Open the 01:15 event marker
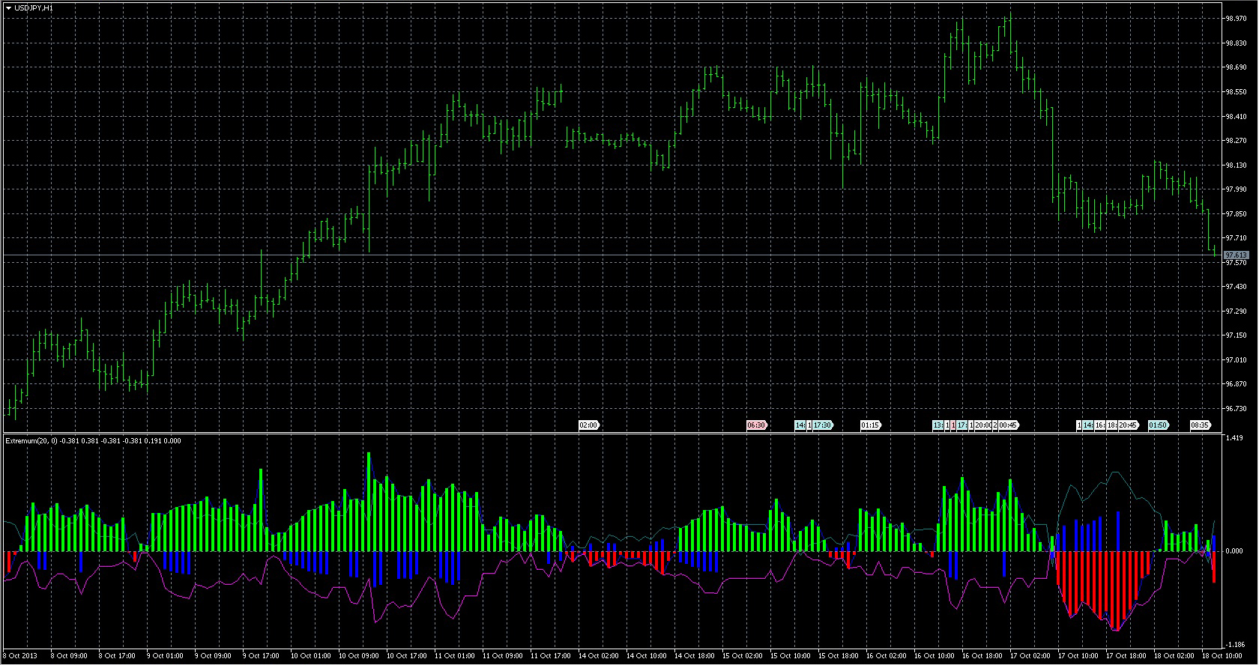 point(870,425)
